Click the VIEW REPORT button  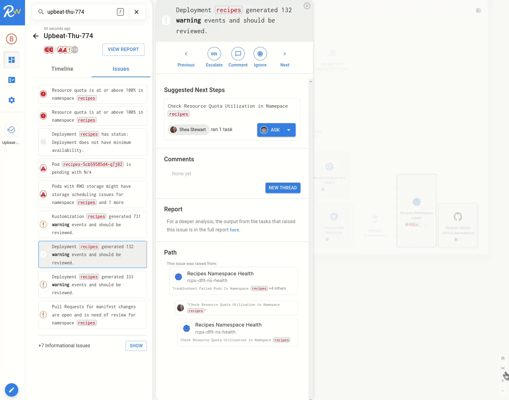(123, 49)
